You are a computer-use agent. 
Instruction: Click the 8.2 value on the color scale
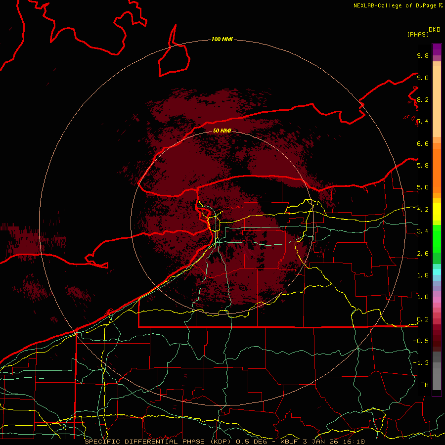[x=423, y=99]
